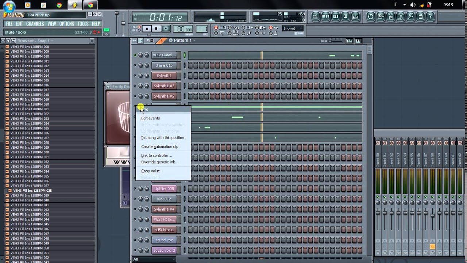The height and width of the screenshot is (263, 467).
Task: Click the floppy disk save icon
Action: [x=391, y=16]
